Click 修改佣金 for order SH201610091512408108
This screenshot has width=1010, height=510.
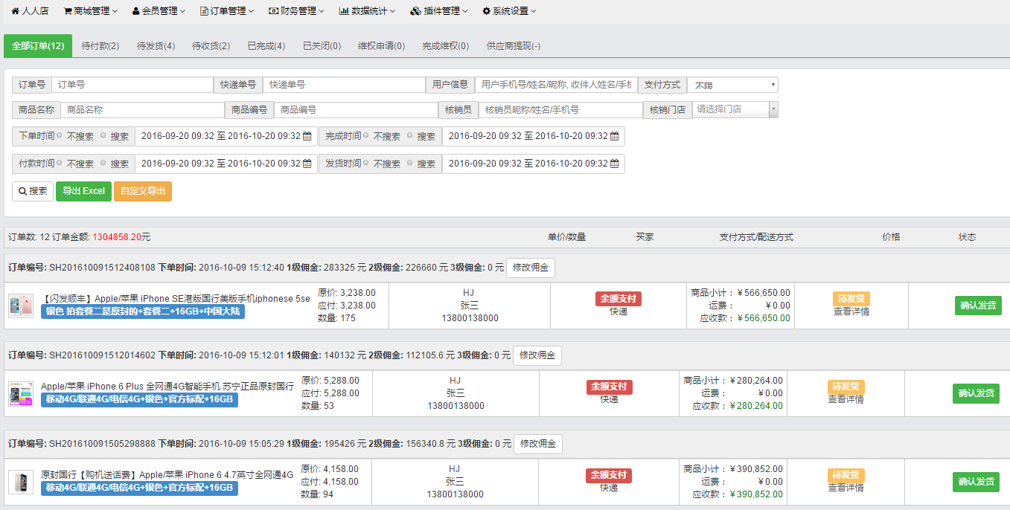(531, 268)
